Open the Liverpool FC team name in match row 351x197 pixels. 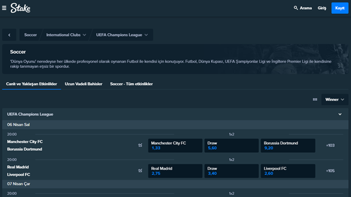click(x=19, y=175)
